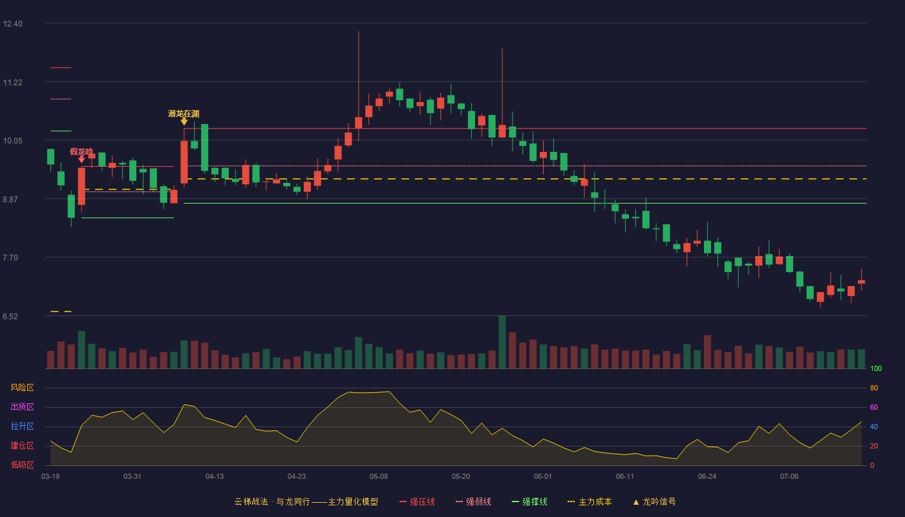Click the 12.40 price axis label
Viewport: 905px width, 517px height.
(12, 24)
